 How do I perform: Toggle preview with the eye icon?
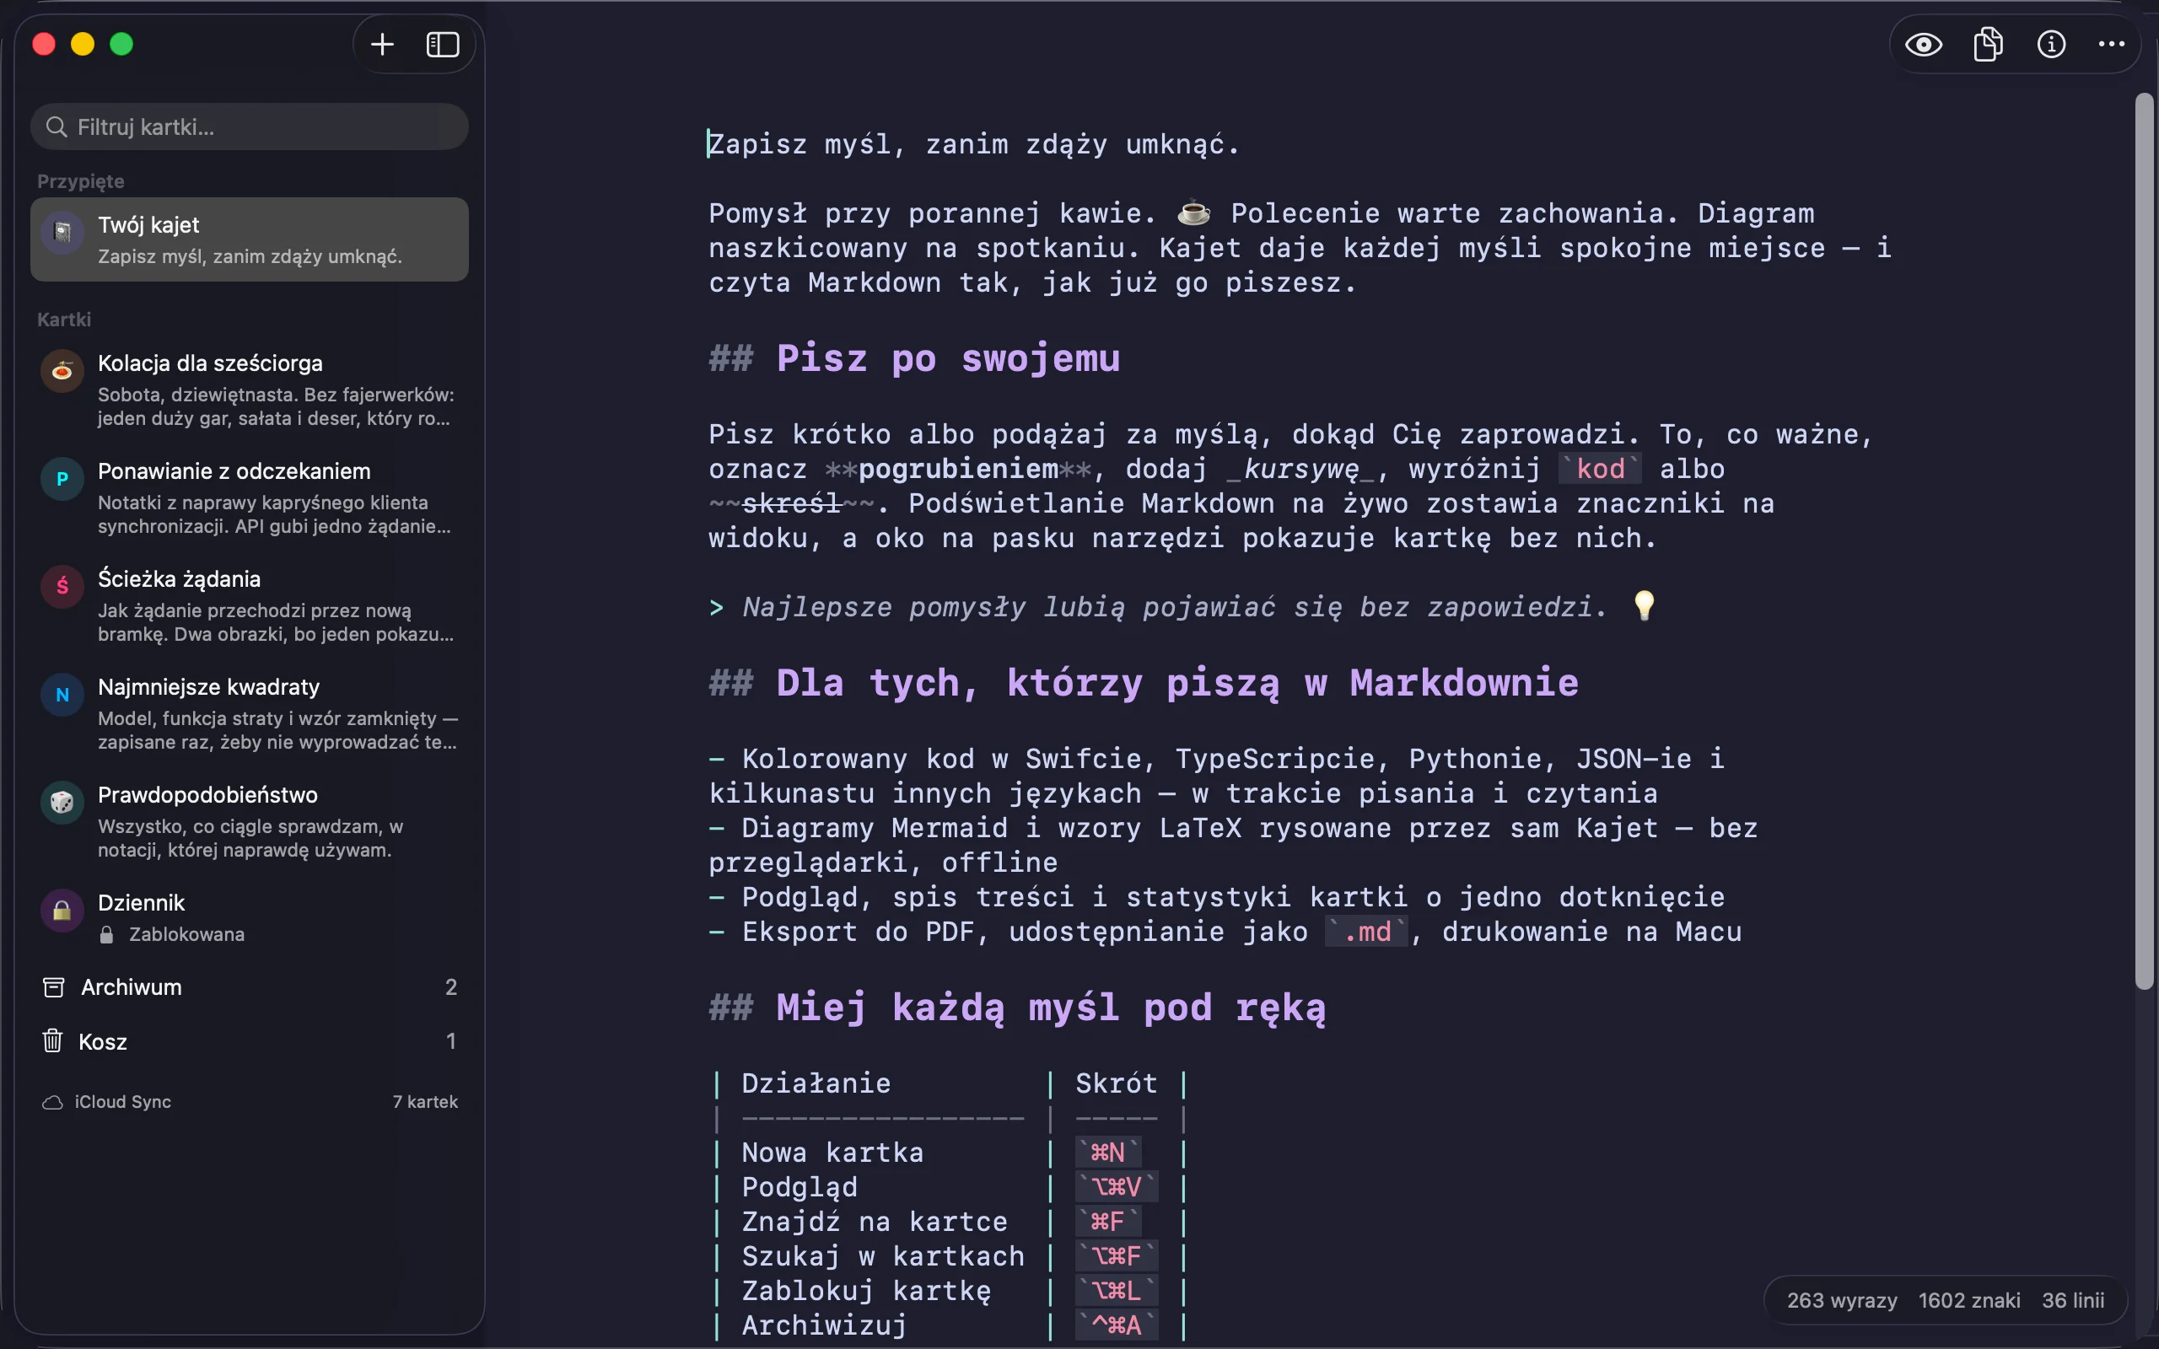pyautogui.click(x=1924, y=45)
